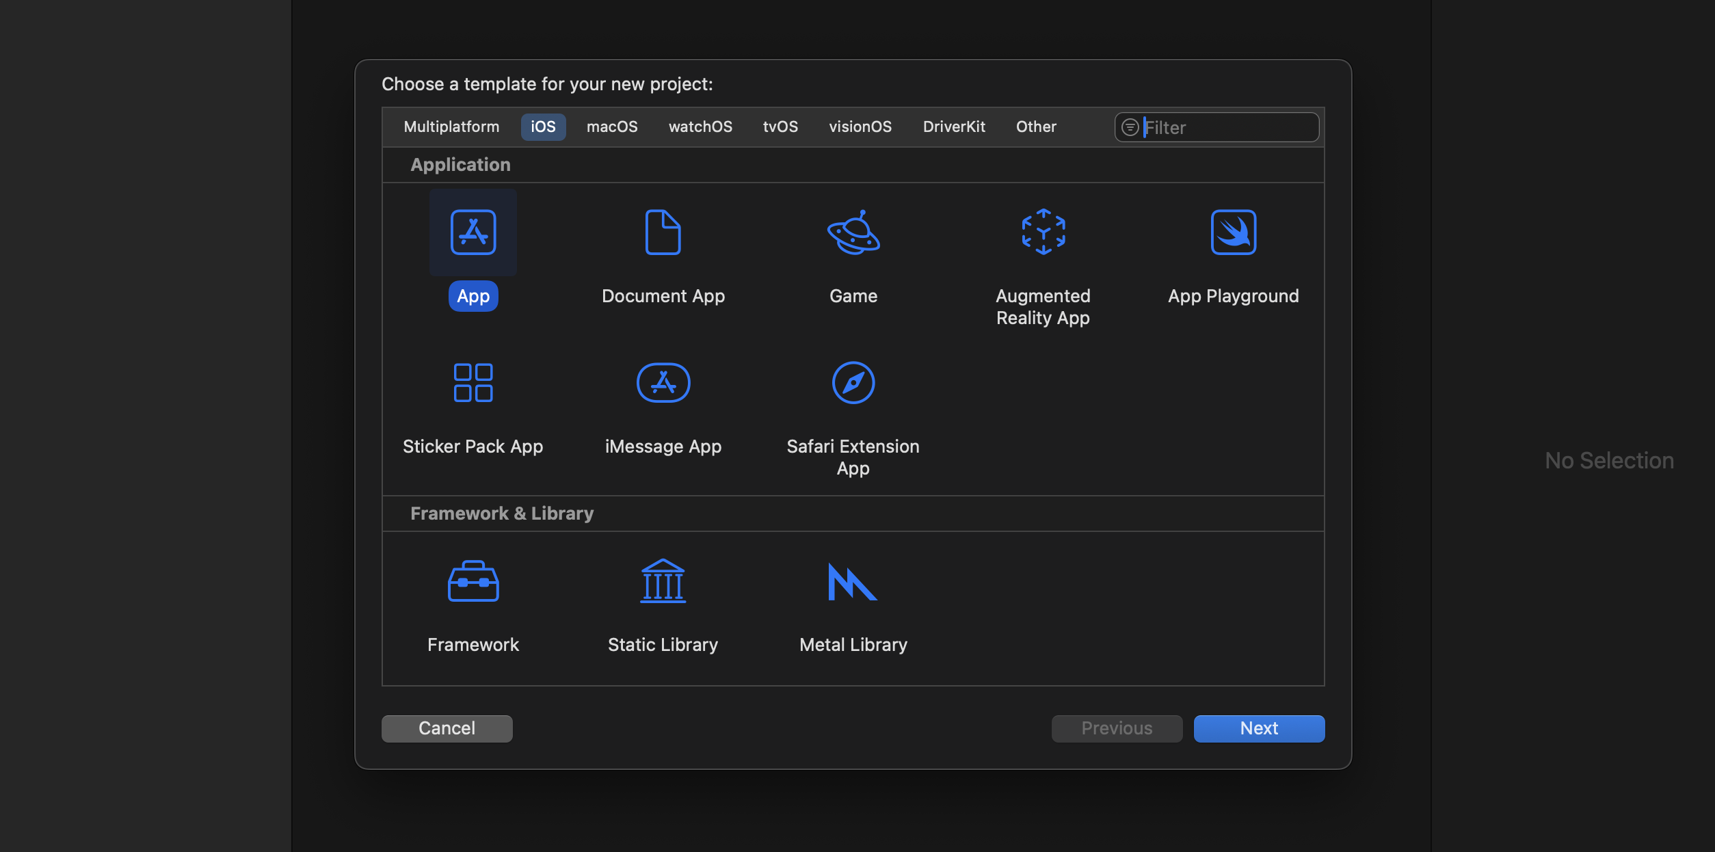Switch to the Multiplatform tab
Viewport: 1715px width, 852px height.
(451, 127)
